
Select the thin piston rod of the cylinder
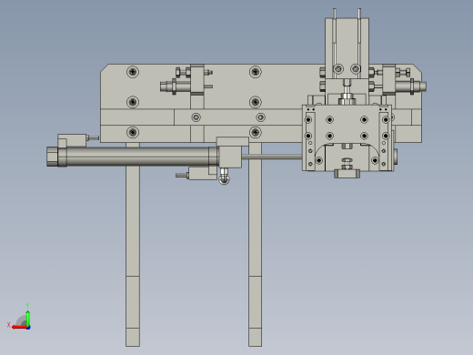click(x=272, y=157)
